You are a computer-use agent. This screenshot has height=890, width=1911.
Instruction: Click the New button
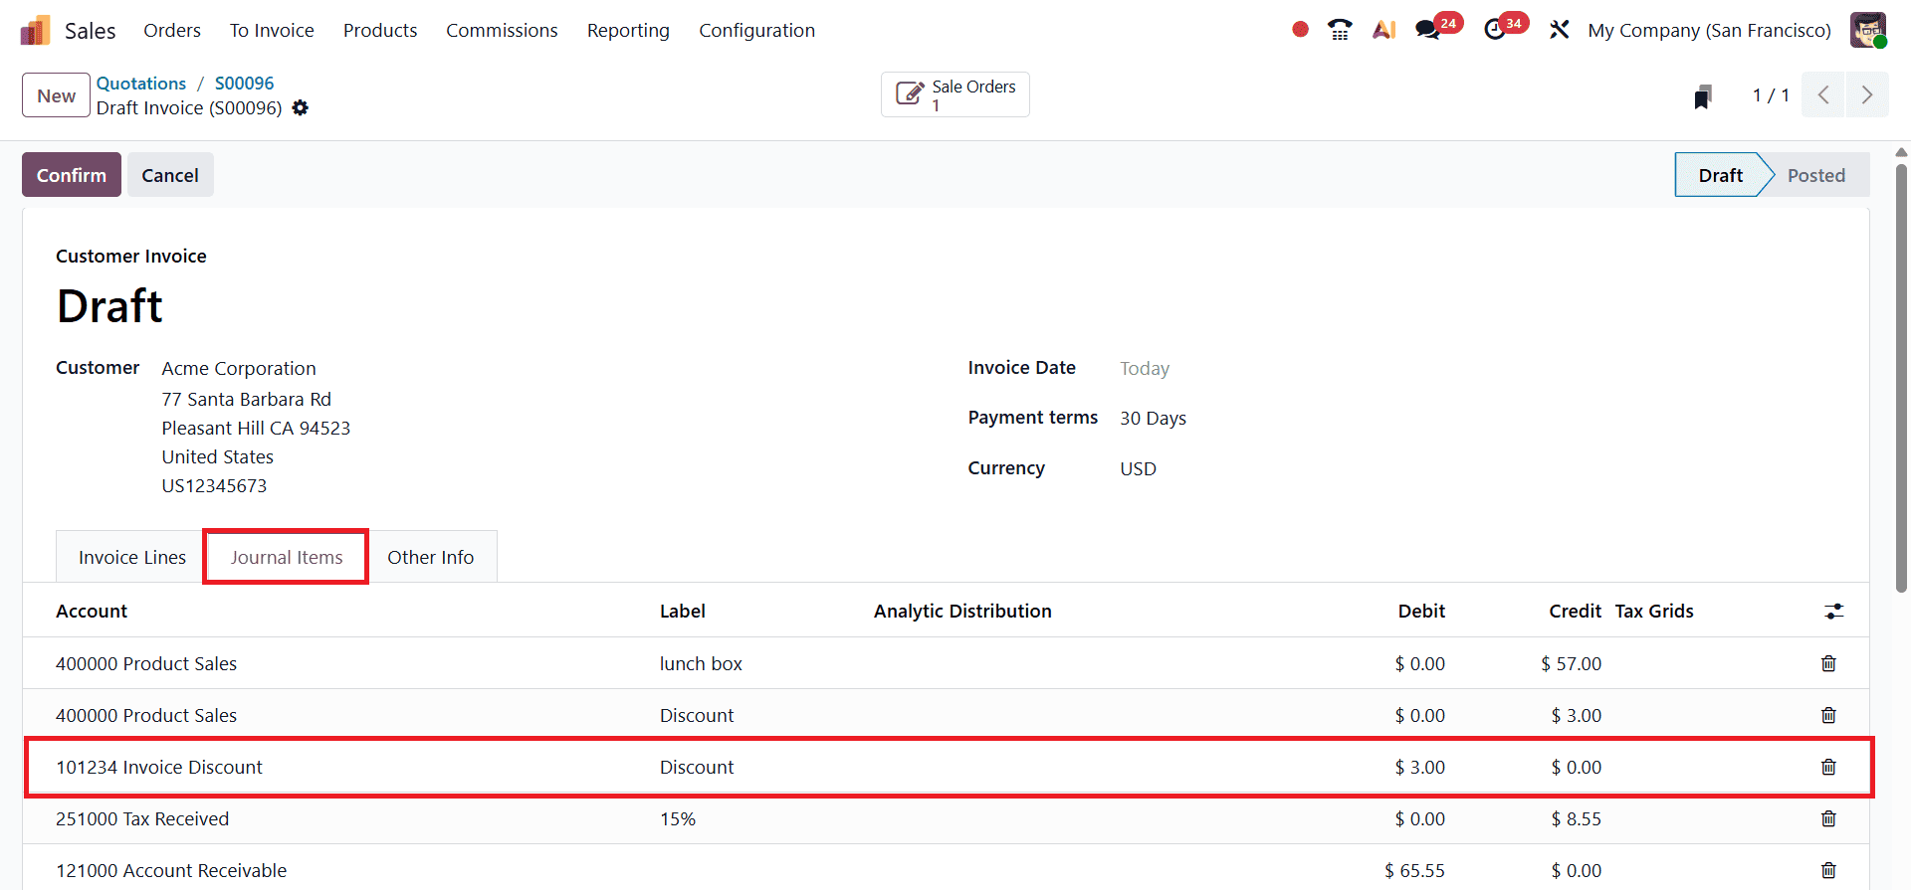(56, 95)
